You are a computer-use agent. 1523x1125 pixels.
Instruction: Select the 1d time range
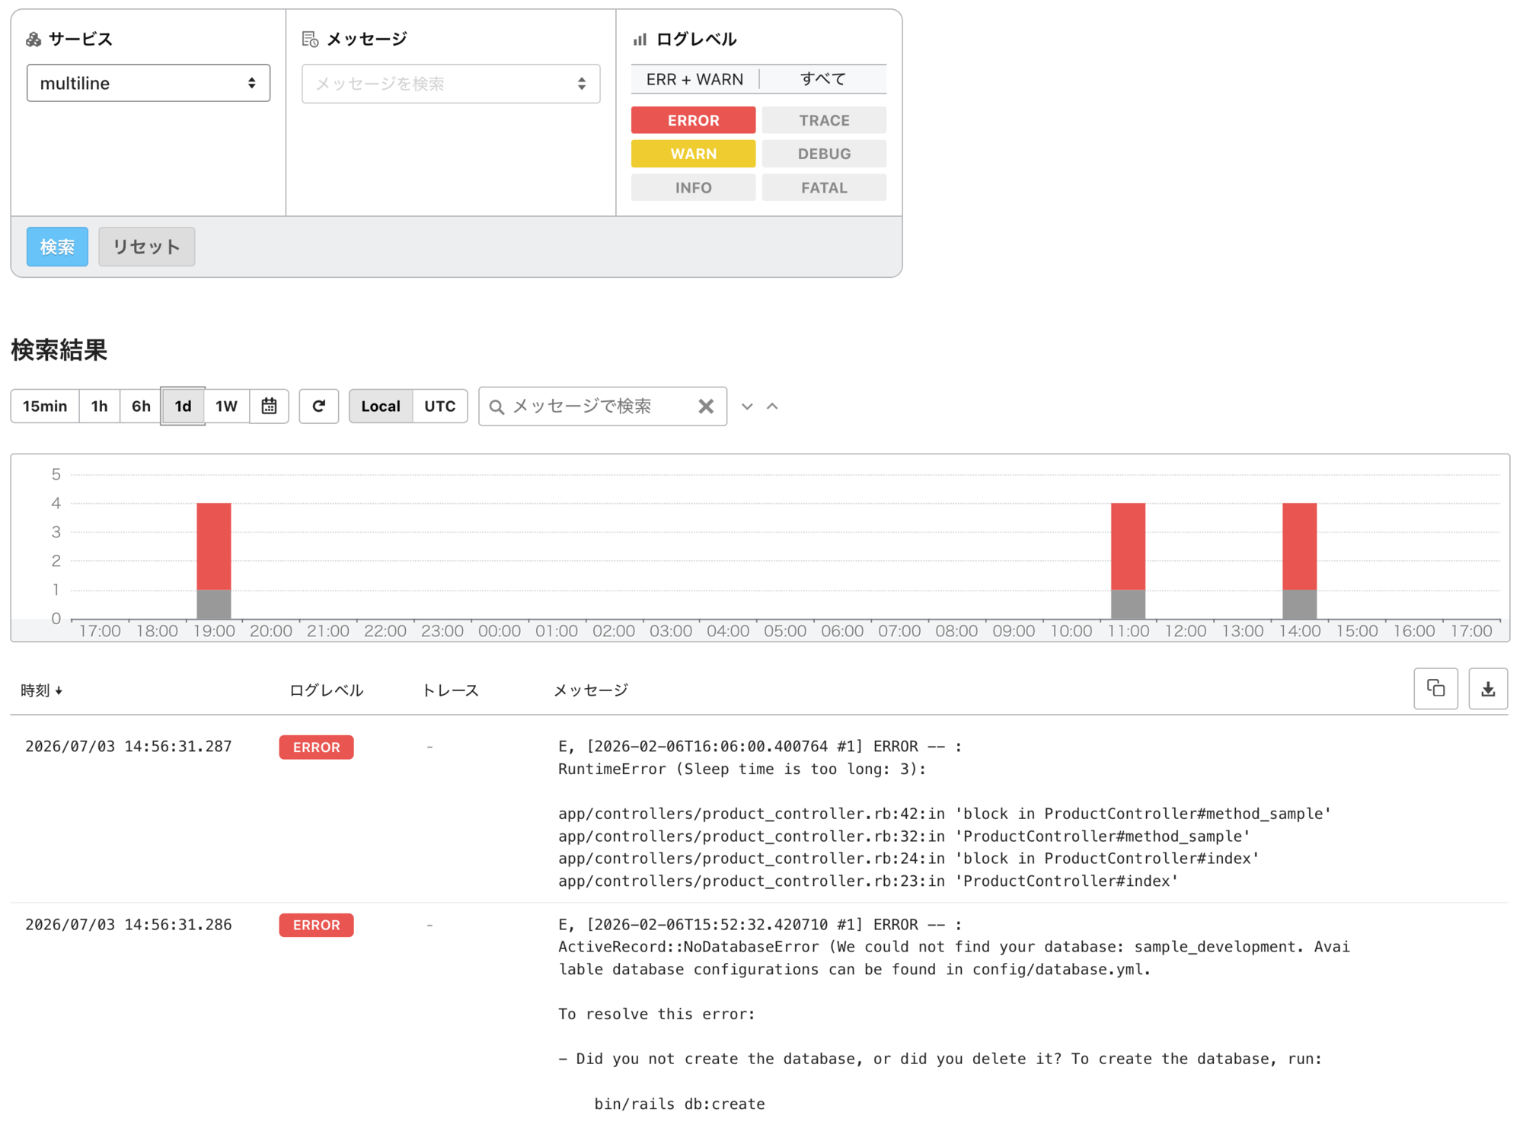pos(183,406)
